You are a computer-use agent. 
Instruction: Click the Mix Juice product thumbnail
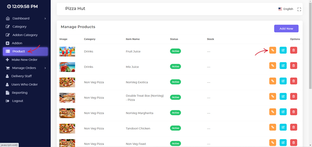(x=67, y=67)
